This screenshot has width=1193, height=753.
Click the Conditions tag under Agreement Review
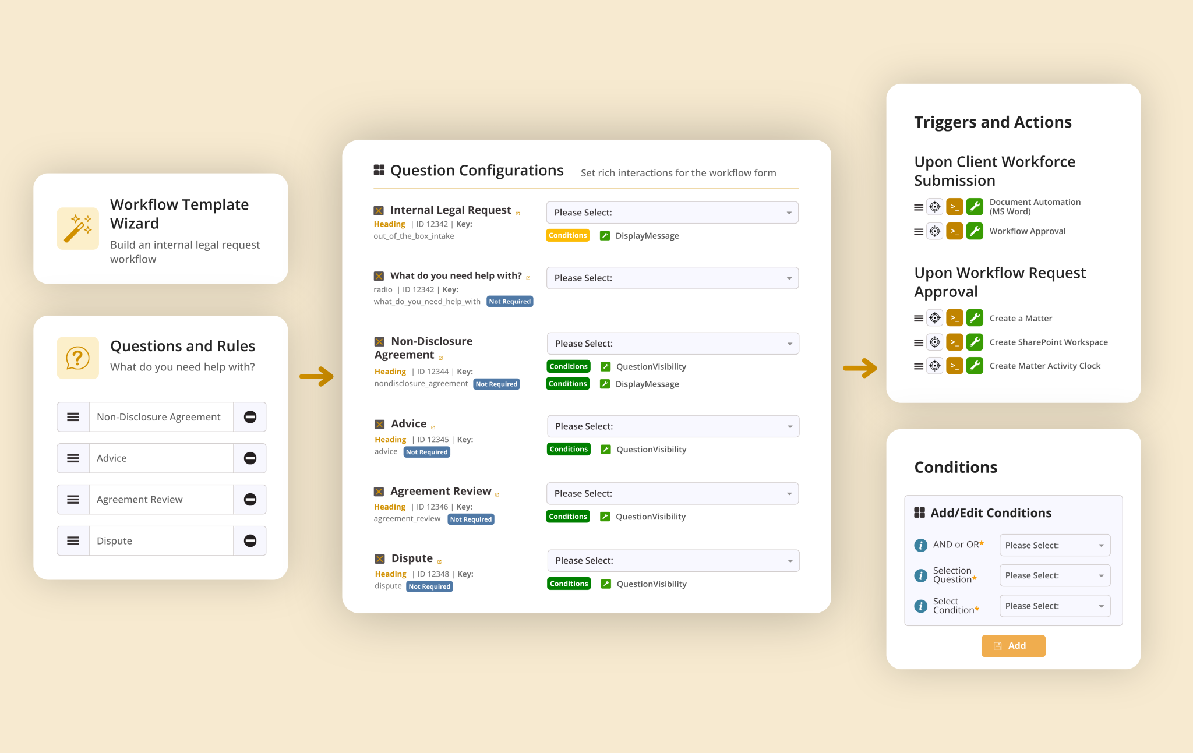pyautogui.click(x=567, y=517)
